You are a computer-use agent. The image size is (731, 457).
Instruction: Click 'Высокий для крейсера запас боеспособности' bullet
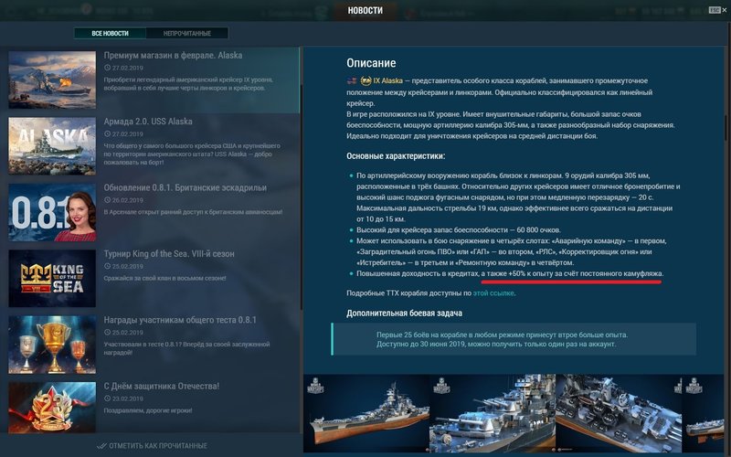click(459, 230)
